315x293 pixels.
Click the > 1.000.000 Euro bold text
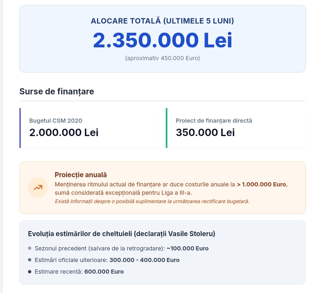click(261, 184)
